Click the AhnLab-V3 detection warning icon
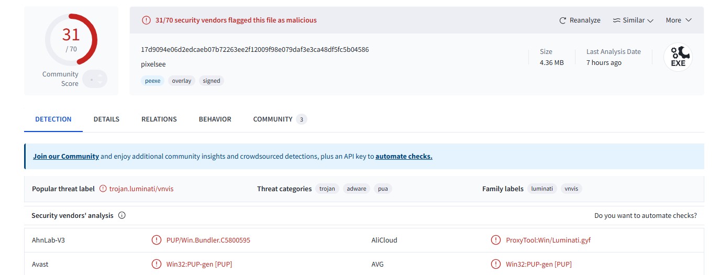 coord(156,240)
